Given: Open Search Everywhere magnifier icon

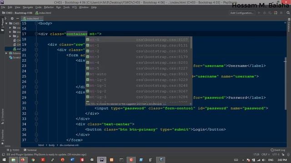Looking at the screenshot, I should pos(288,13).
